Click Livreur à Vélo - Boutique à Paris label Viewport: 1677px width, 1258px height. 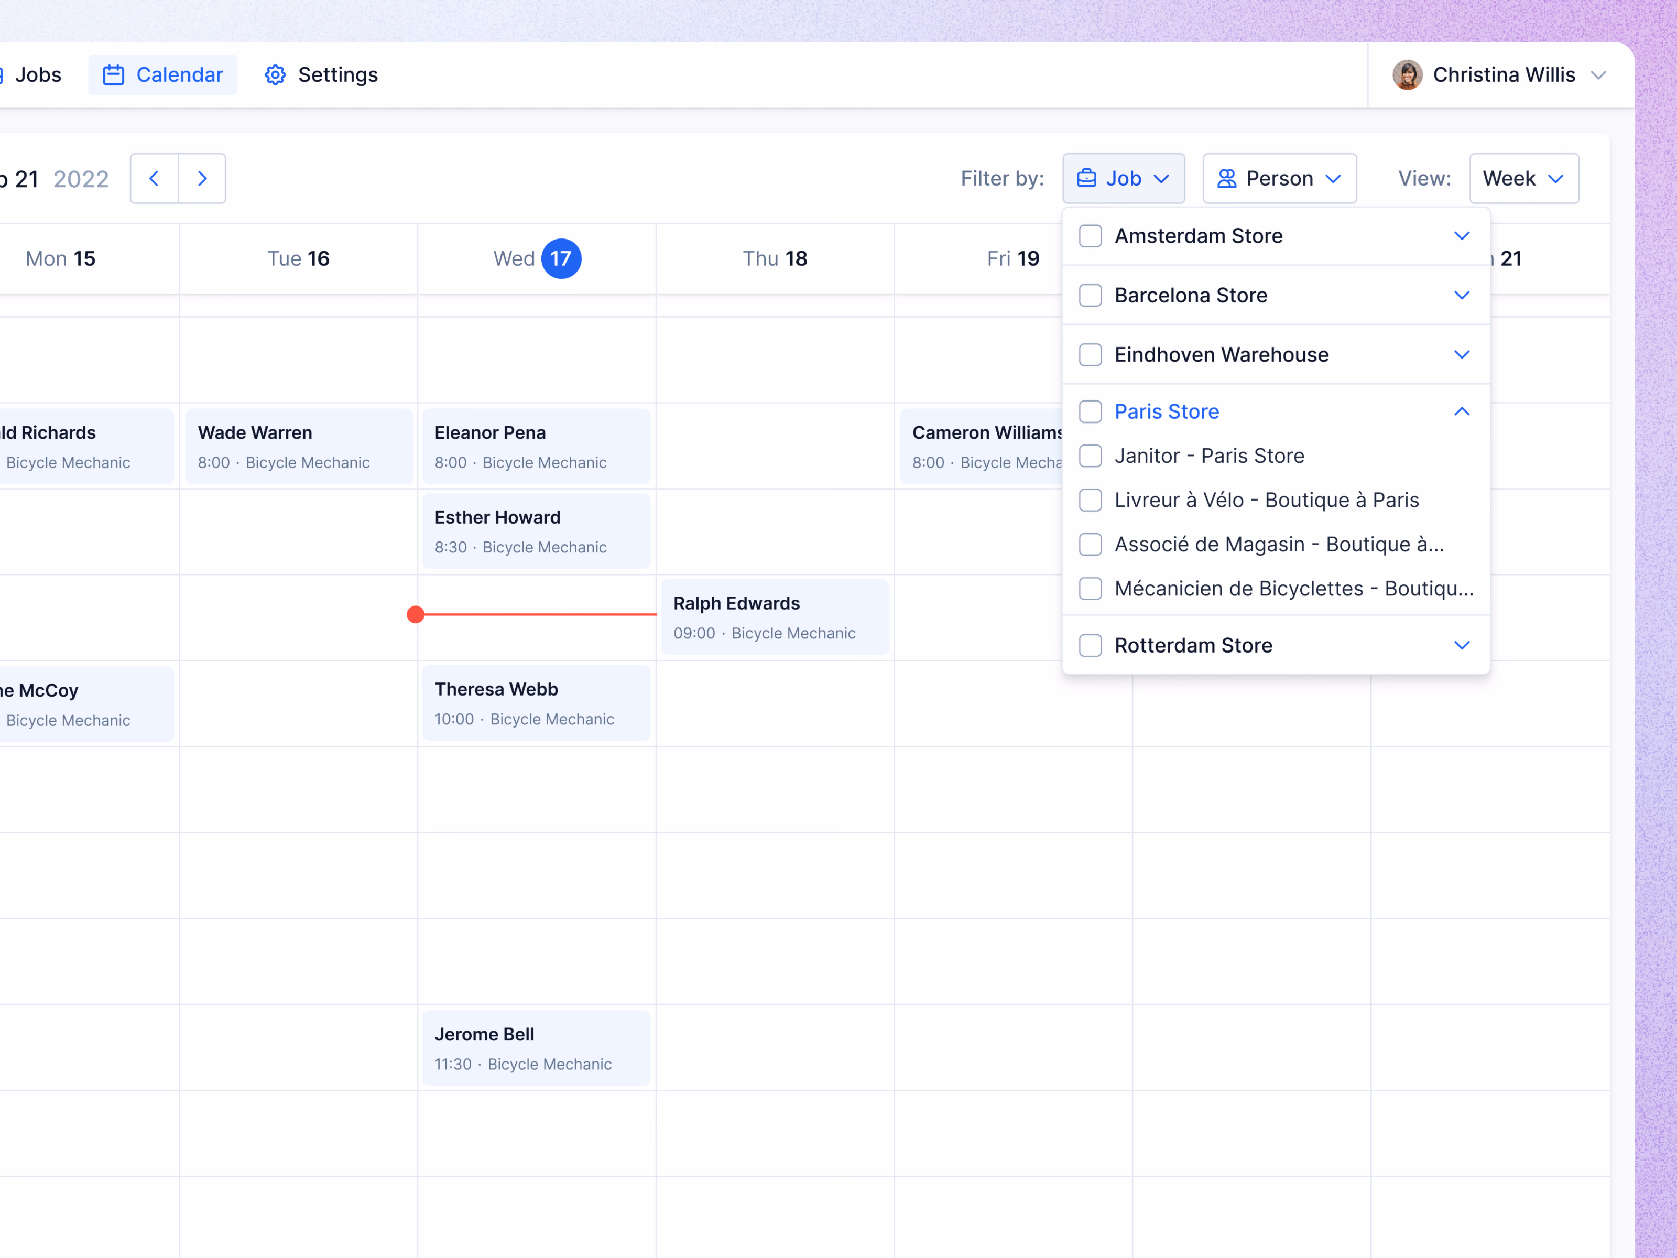coord(1267,501)
